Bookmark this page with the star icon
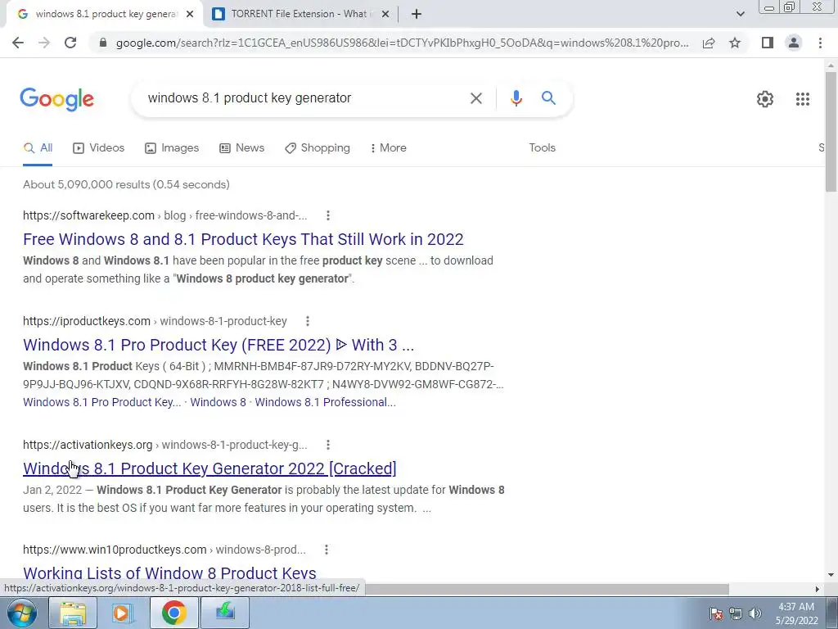The image size is (838, 629). [x=735, y=43]
